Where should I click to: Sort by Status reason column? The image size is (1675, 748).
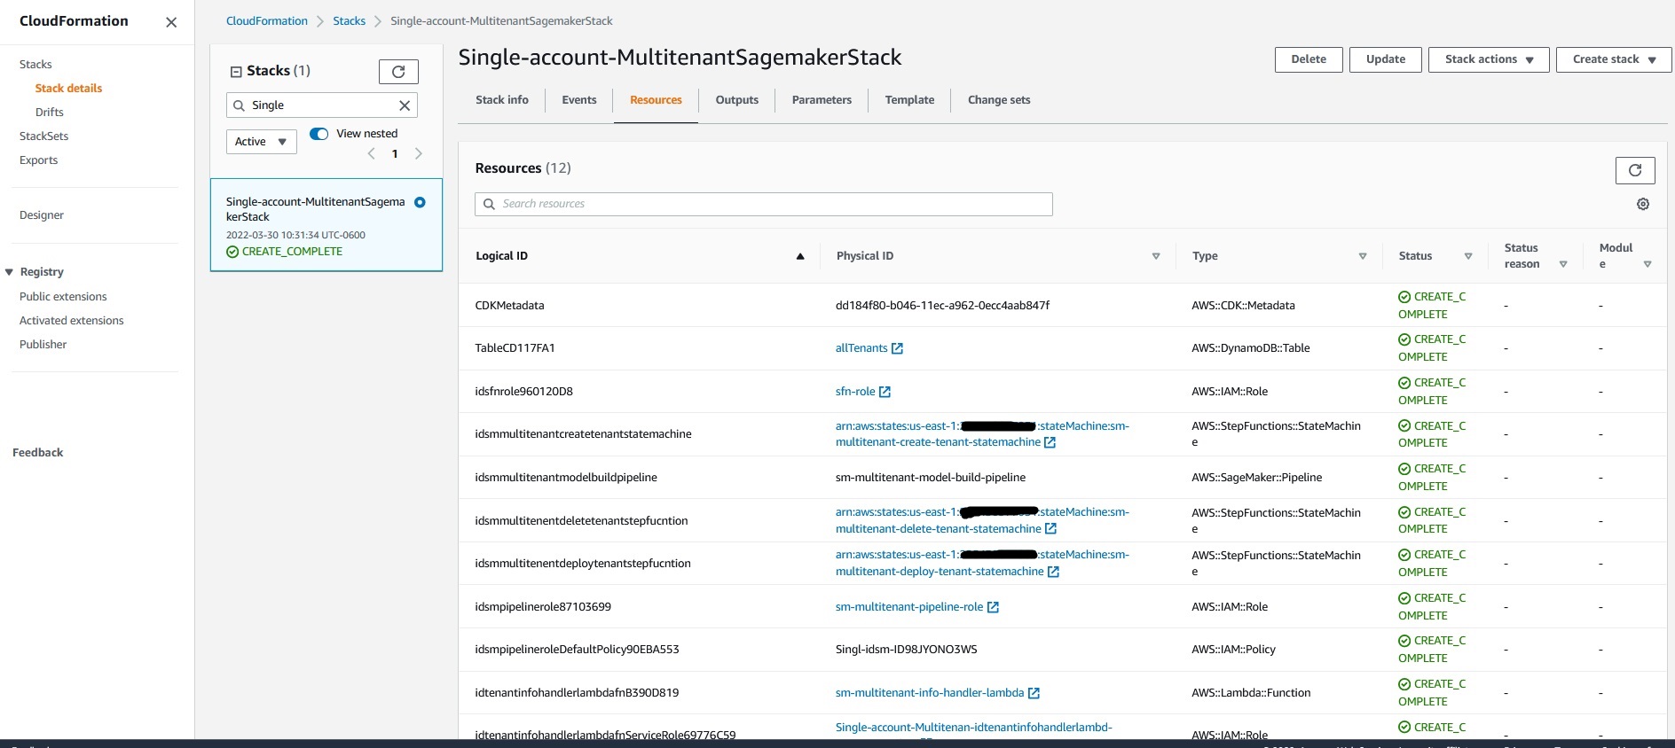pos(1563,264)
